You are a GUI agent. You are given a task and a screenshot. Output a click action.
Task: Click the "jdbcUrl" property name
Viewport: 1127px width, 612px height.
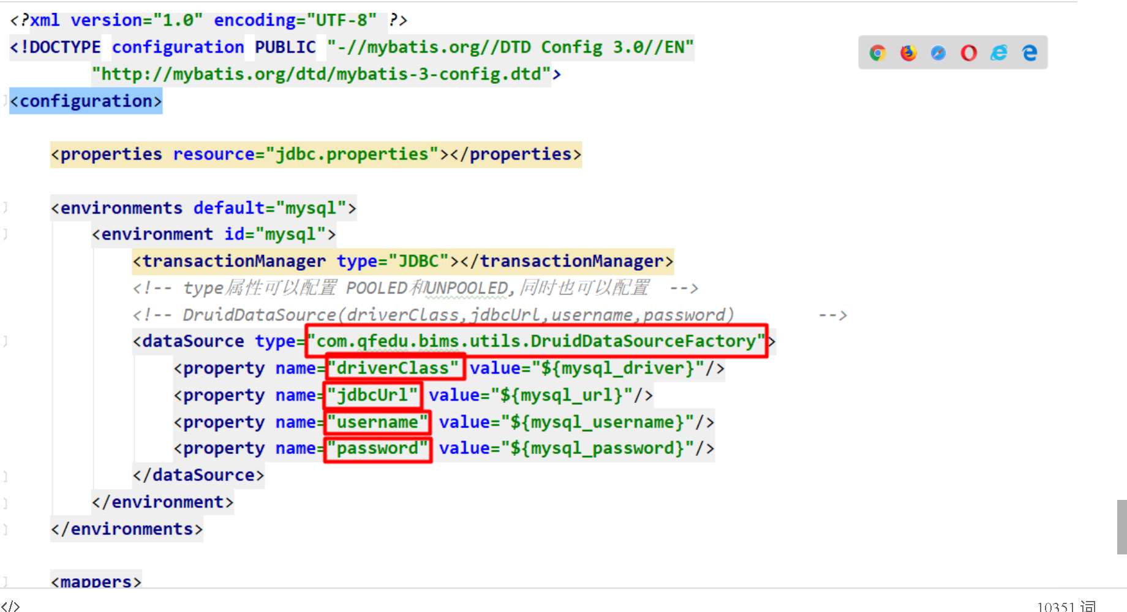pyautogui.click(x=372, y=395)
